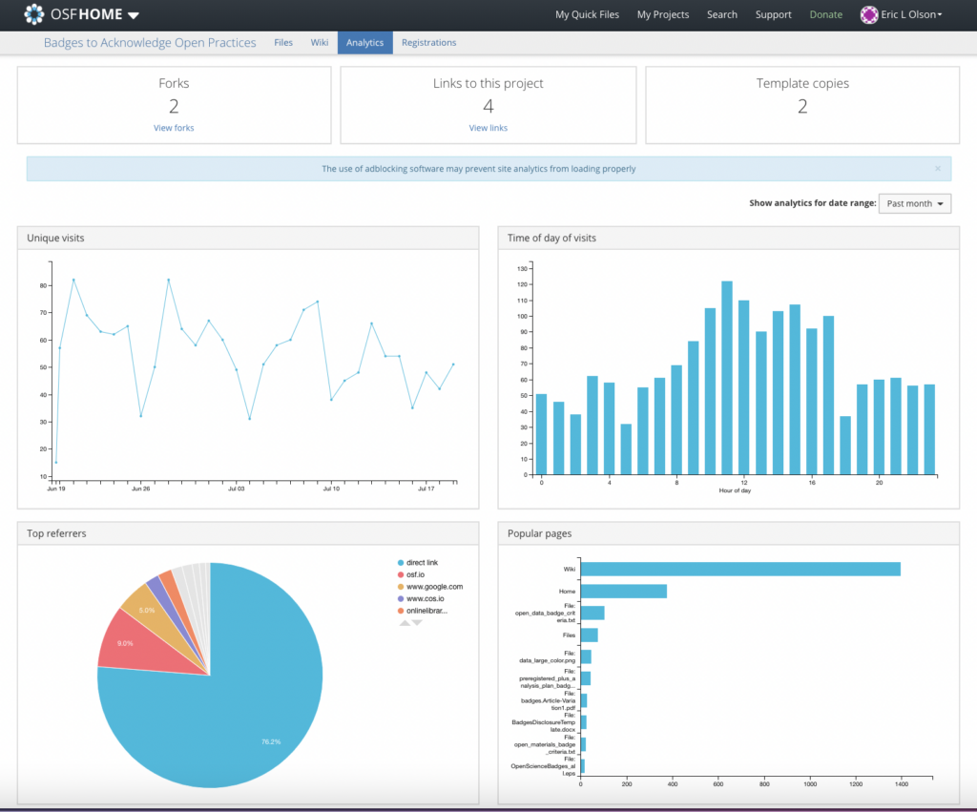Viewport: 977px width, 812px height.
Task: Go to My Projects
Action: click(662, 14)
